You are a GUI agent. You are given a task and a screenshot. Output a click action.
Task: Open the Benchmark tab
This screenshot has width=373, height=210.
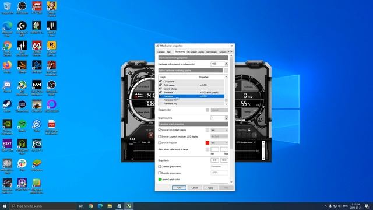pyautogui.click(x=212, y=52)
